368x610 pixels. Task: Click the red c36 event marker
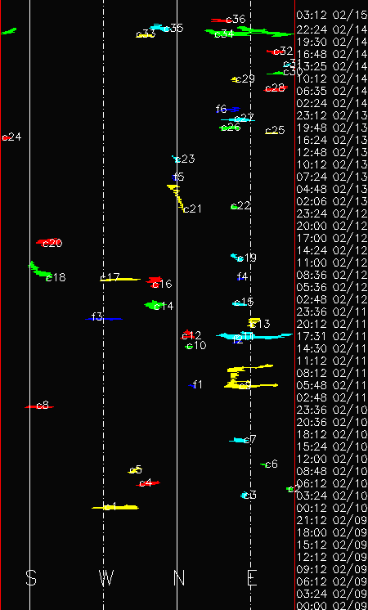coord(221,20)
